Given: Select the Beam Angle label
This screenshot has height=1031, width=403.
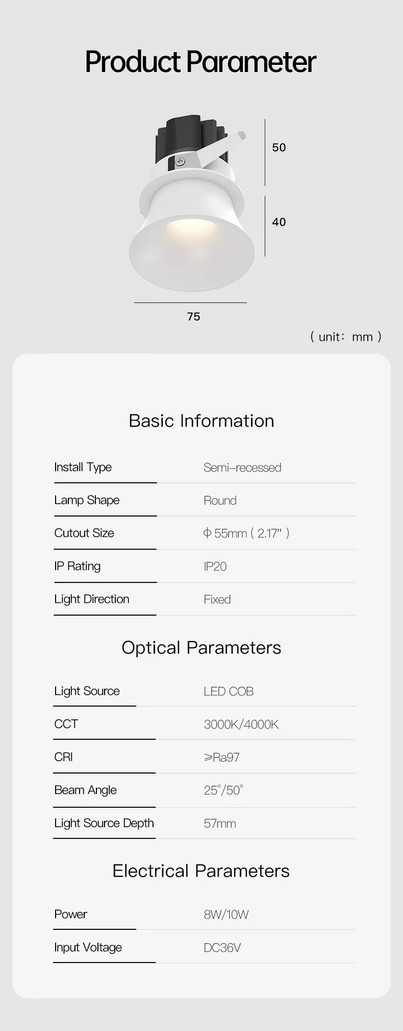Looking at the screenshot, I should point(85,790).
